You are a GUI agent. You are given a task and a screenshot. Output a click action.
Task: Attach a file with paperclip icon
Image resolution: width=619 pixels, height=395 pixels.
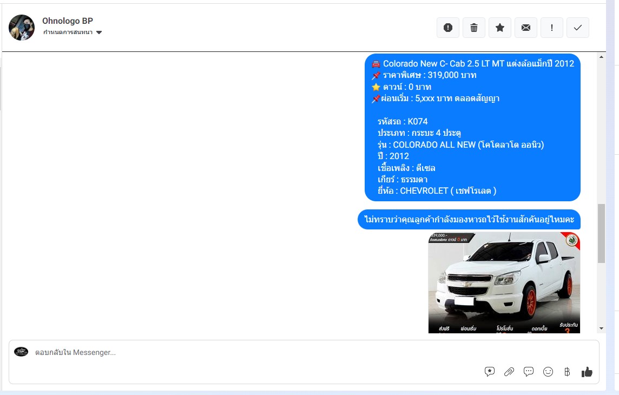pyautogui.click(x=509, y=372)
